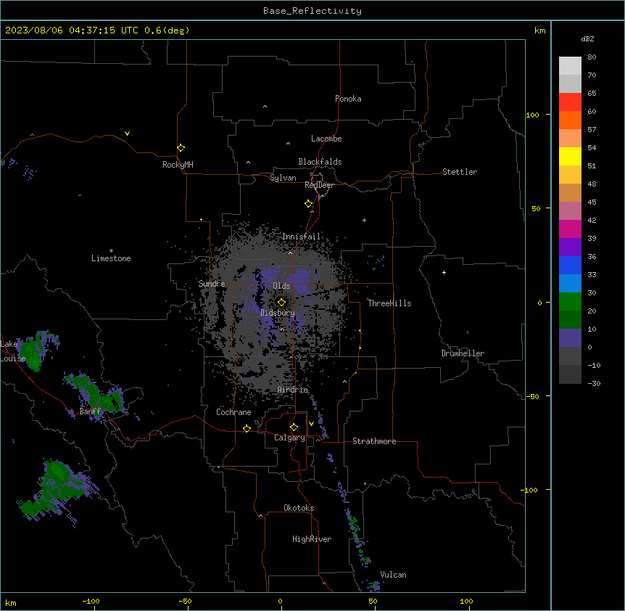Click the Vulcan label
The image size is (625, 611).
[394, 575]
